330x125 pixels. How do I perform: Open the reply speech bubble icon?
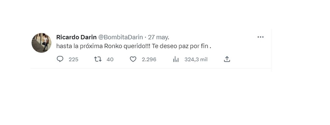(x=60, y=59)
